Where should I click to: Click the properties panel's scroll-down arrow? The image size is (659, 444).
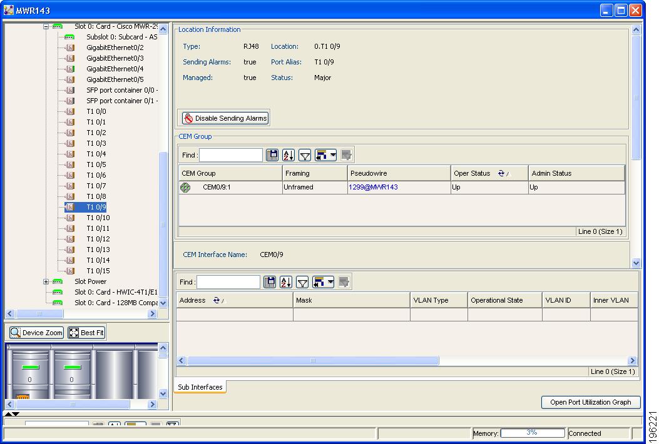[636, 263]
